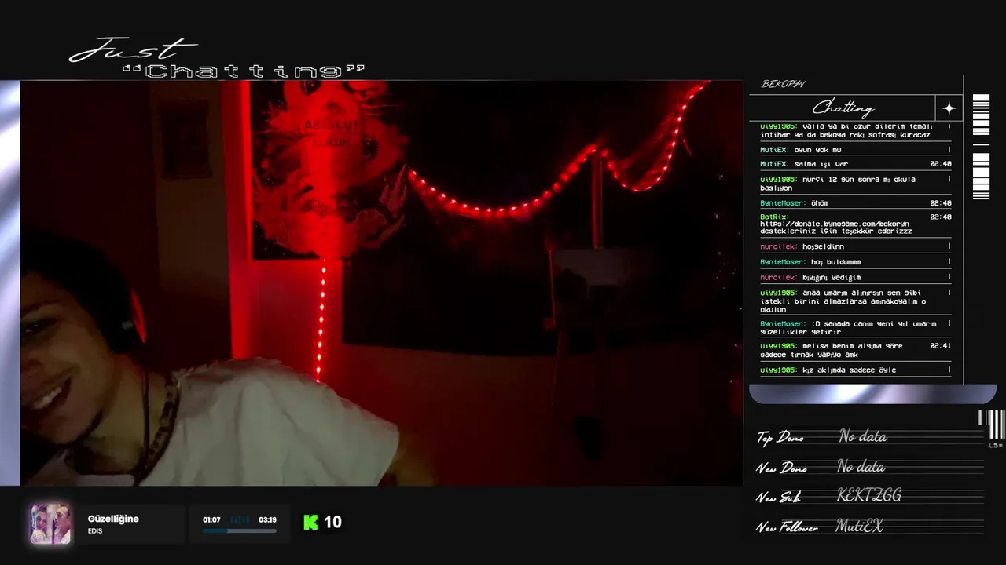Click the New Dono 'No data' value

[x=861, y=467]
